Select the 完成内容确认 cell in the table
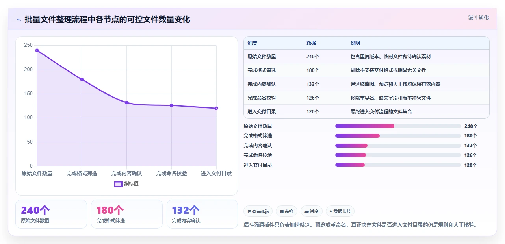 (262, 84)
